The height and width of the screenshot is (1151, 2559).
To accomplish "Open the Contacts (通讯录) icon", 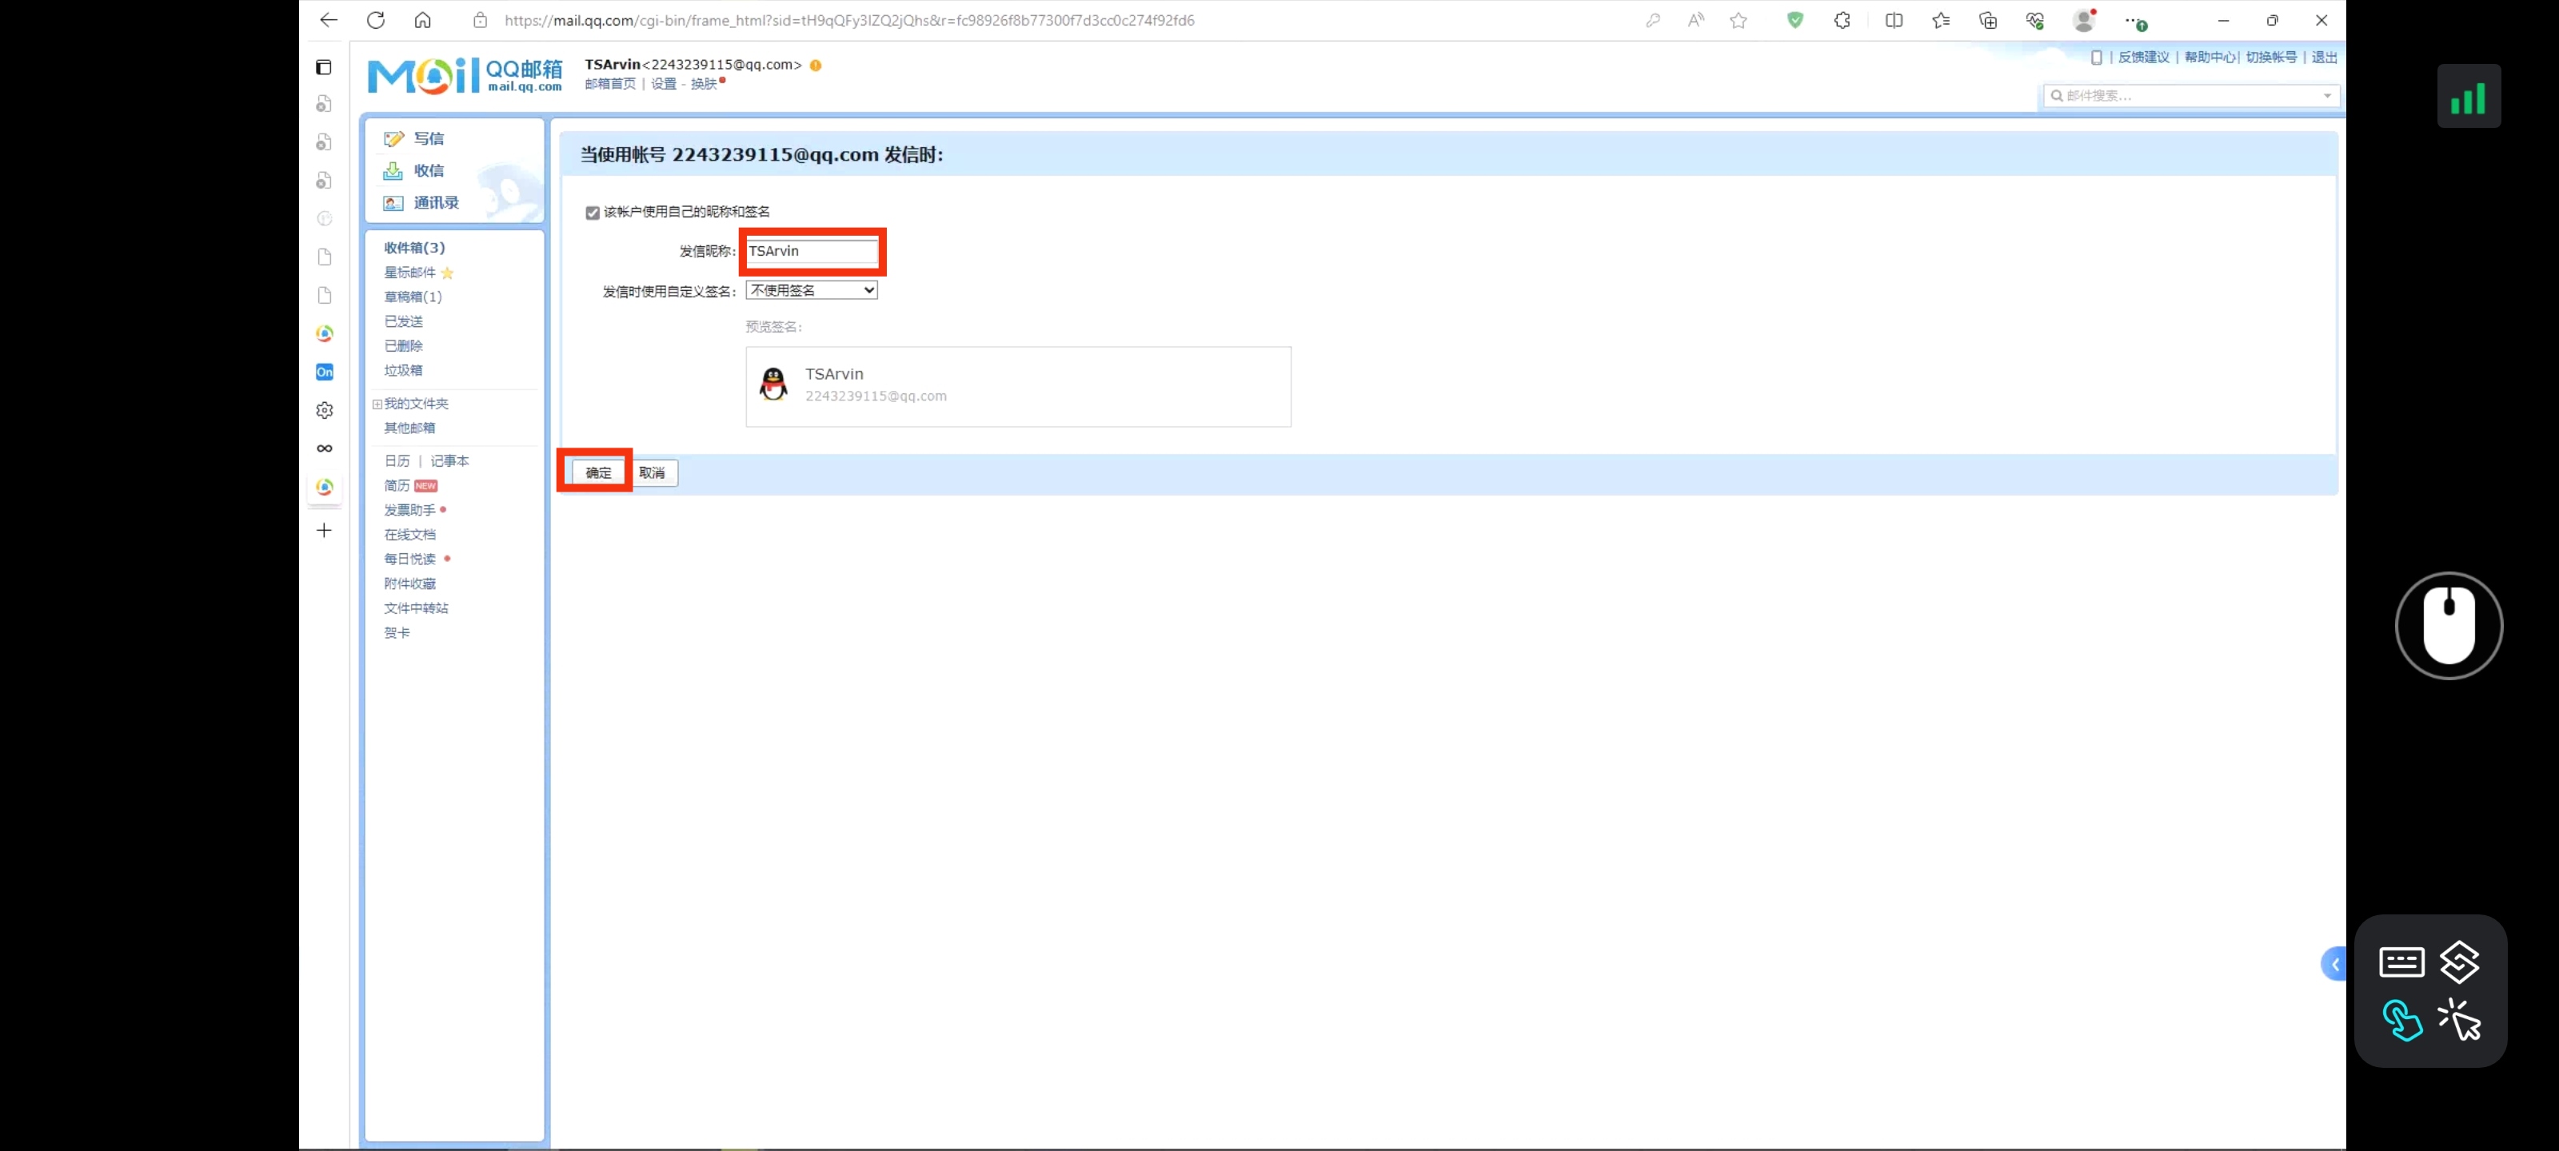I will click(393, 202).
